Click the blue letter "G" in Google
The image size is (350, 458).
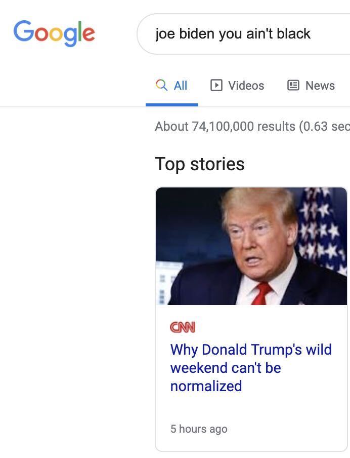pyautogui.click(x=23, y=31)
